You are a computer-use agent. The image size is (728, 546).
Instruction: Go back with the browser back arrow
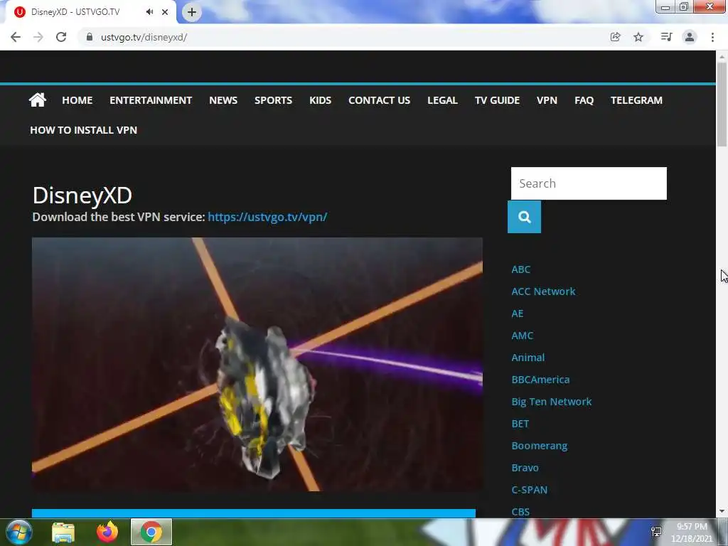coord(16,37)
